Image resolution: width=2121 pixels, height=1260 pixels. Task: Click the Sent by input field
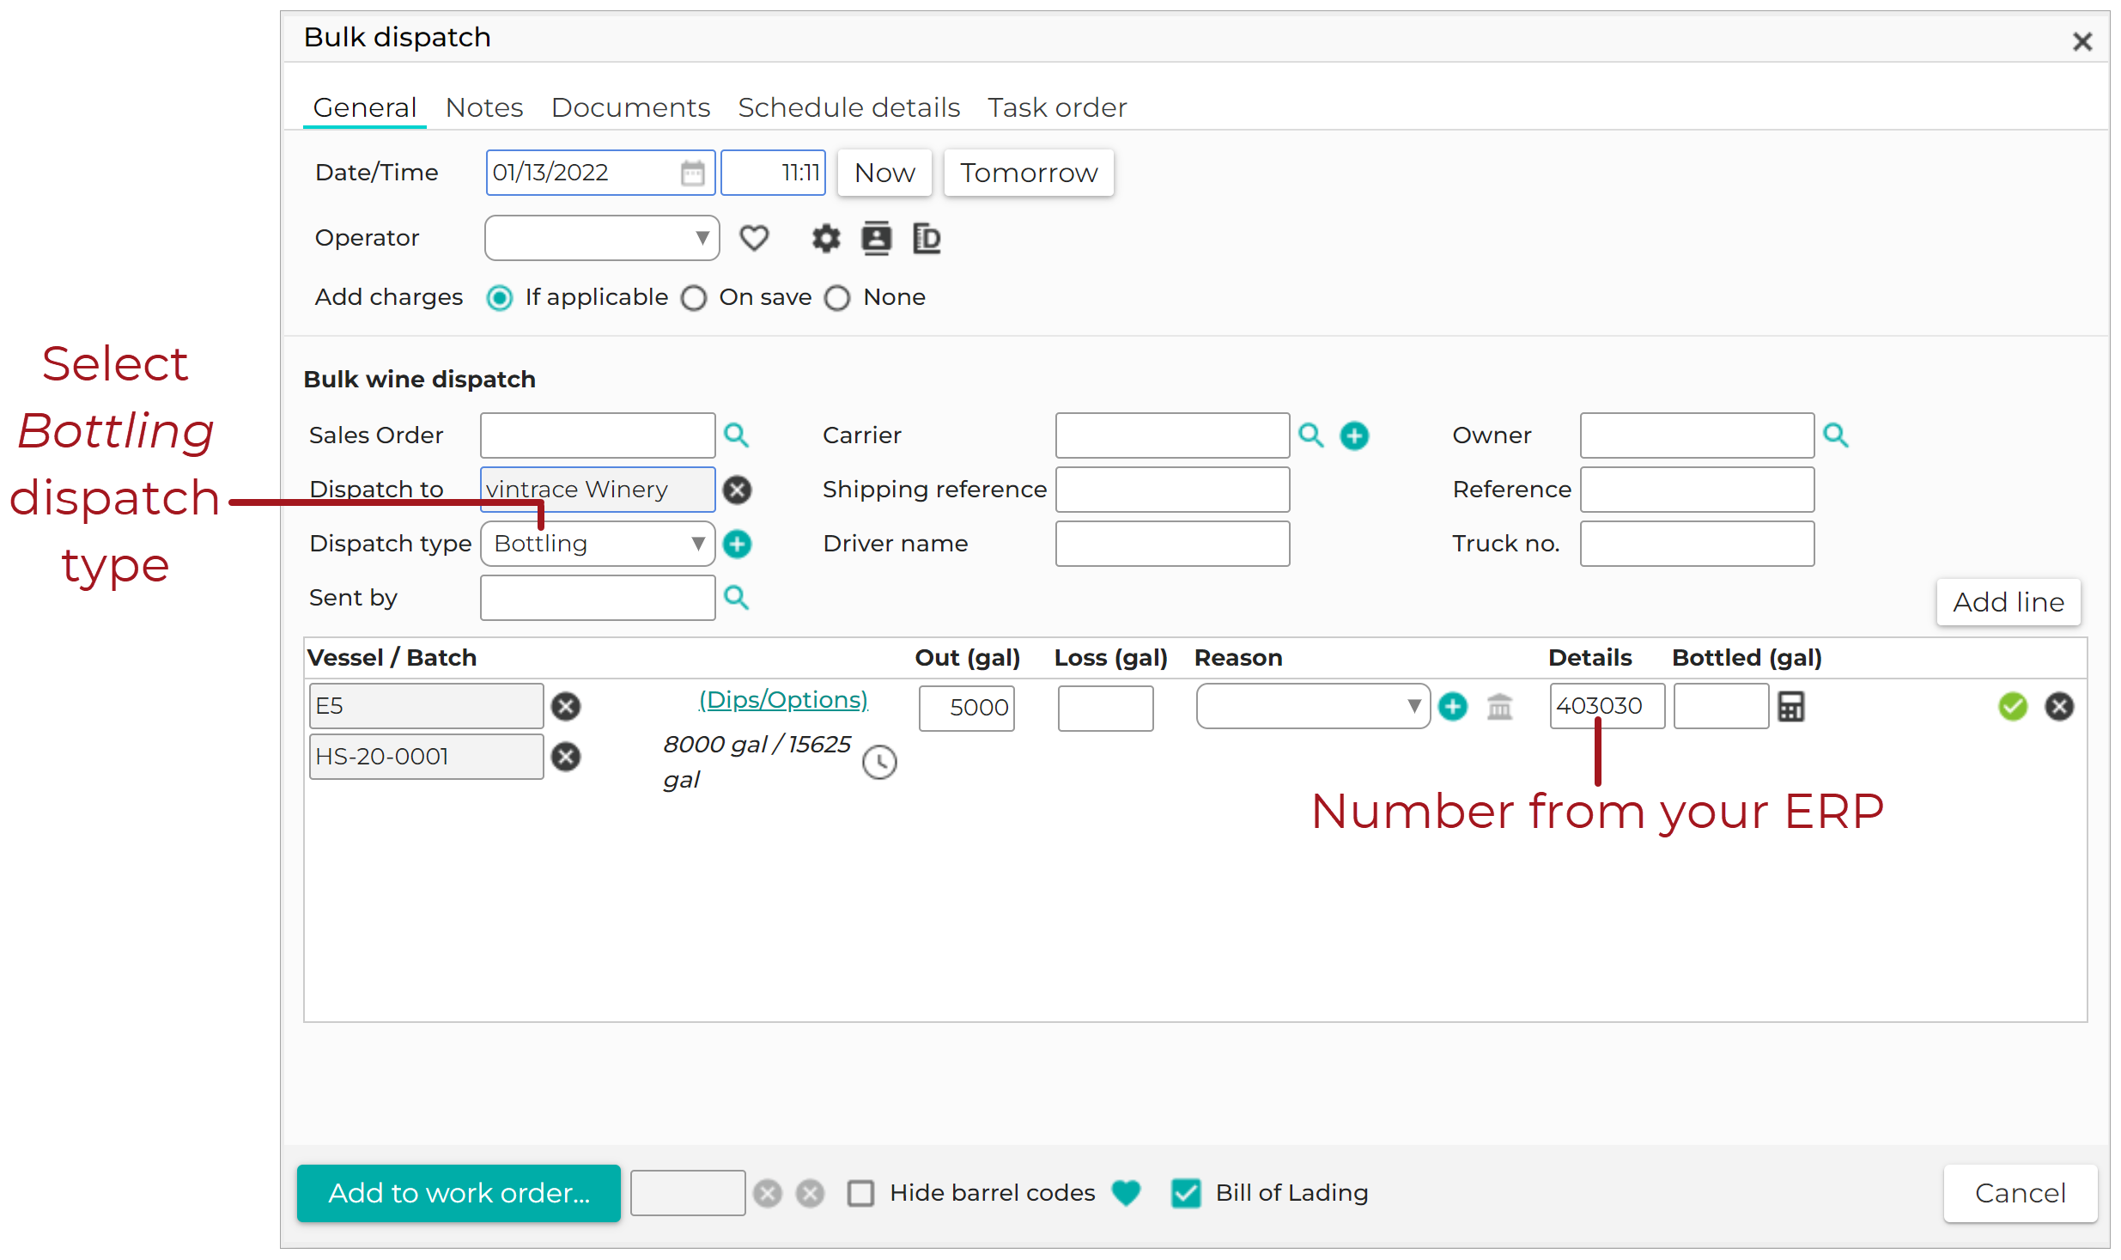point(598,598)
